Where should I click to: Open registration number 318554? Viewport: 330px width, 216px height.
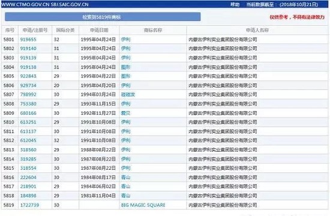pyautogui.click(x=28, y=168)
